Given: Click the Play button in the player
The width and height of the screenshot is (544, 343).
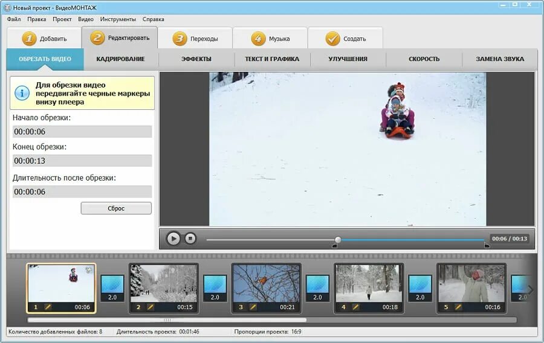Looking at the screenshot, I should (x=173, y=239).
